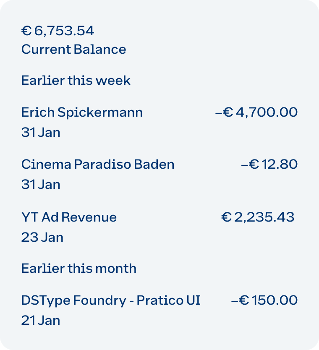Click the Current Balance label

click(74, 49)
